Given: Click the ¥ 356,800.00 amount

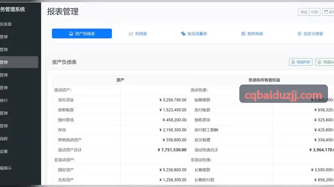Looking at the screenshot, I should point(174,140).
